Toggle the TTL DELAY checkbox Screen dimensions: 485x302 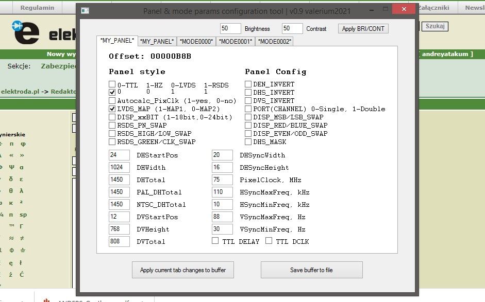coord(215,241)
